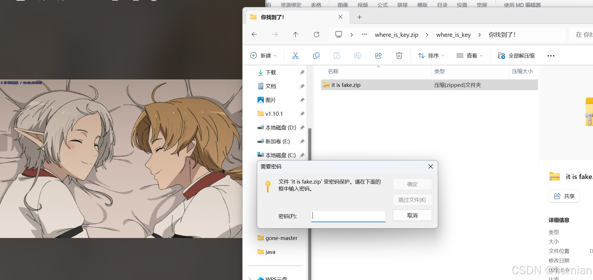Close the 你找到了! Explorer tab
Screen dimensions: 593x280
(340, 17)
